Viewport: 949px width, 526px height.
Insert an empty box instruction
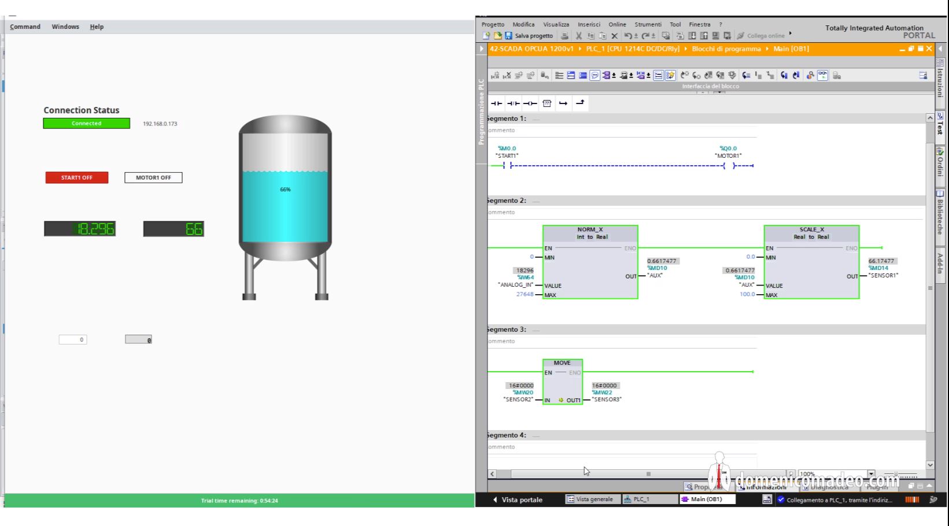point(546,103)
